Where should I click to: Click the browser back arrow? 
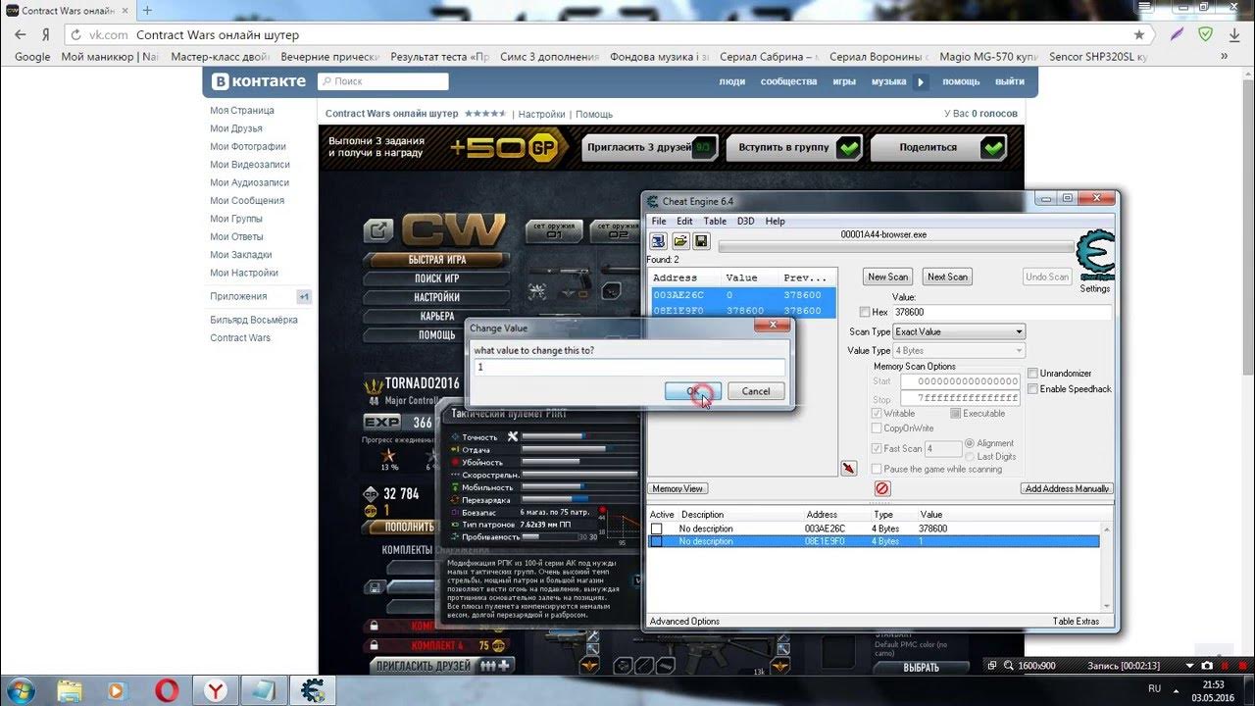point(20,34)
